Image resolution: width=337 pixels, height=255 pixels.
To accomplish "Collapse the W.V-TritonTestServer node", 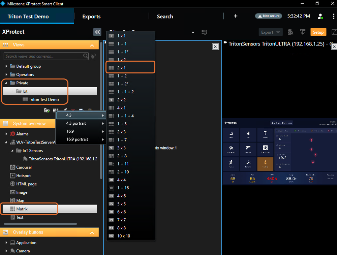I will (6, 142).
